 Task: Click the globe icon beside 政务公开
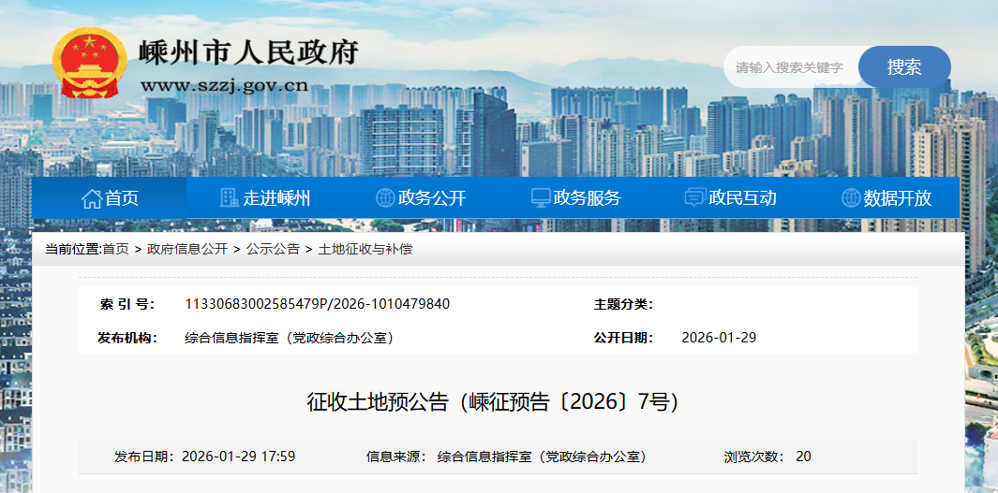click(x=384, y=198)
